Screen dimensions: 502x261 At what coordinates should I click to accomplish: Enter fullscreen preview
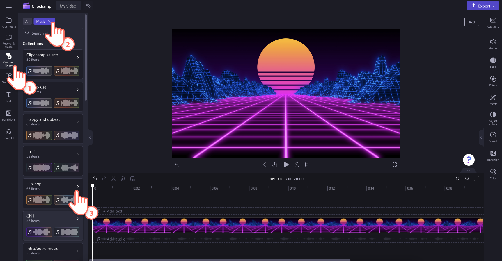coord(395,165)
